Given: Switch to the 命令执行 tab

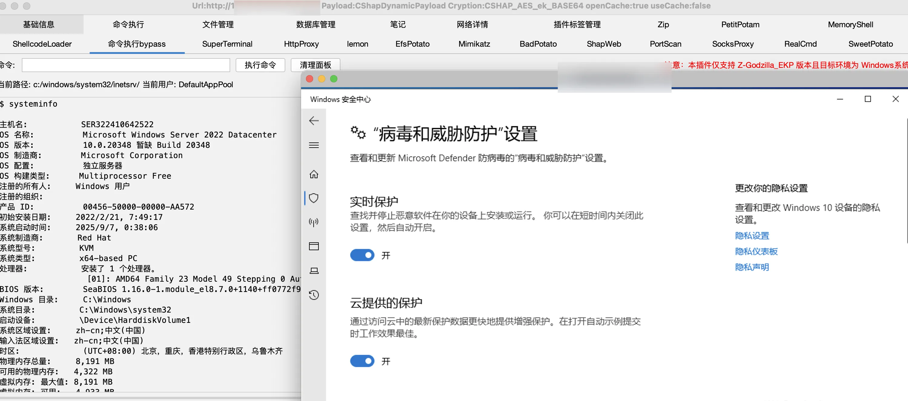Looking at the screenshot, I should (x=128, y=25).
